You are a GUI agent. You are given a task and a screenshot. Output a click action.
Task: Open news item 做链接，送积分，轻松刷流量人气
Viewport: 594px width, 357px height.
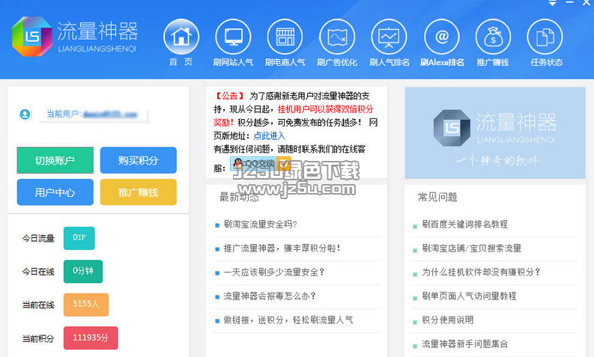pyautogui.click(x=288, y=320)
